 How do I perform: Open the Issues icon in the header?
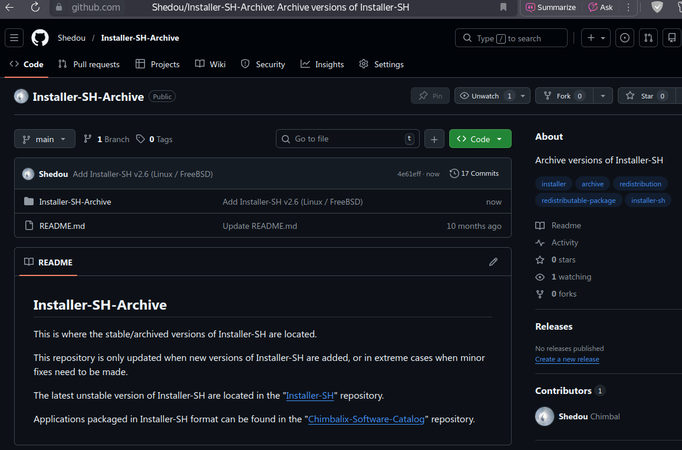coord(625,38)
